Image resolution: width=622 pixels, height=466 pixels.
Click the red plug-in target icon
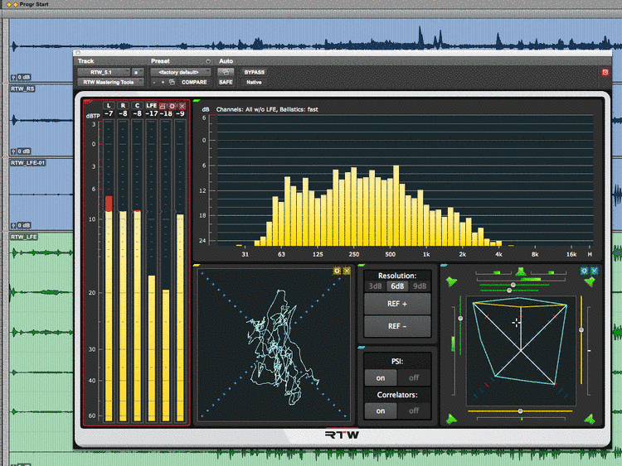(x=605, y=73)
